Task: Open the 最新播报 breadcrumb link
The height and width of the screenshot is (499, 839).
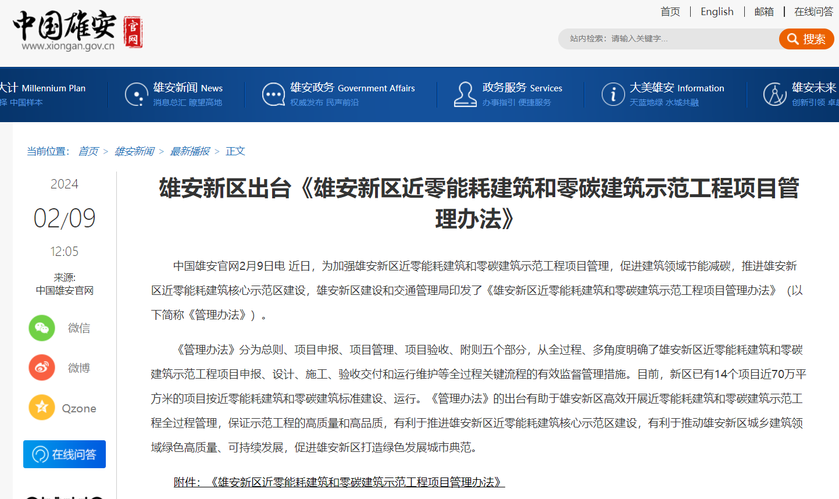Action: tap(190, 151)
